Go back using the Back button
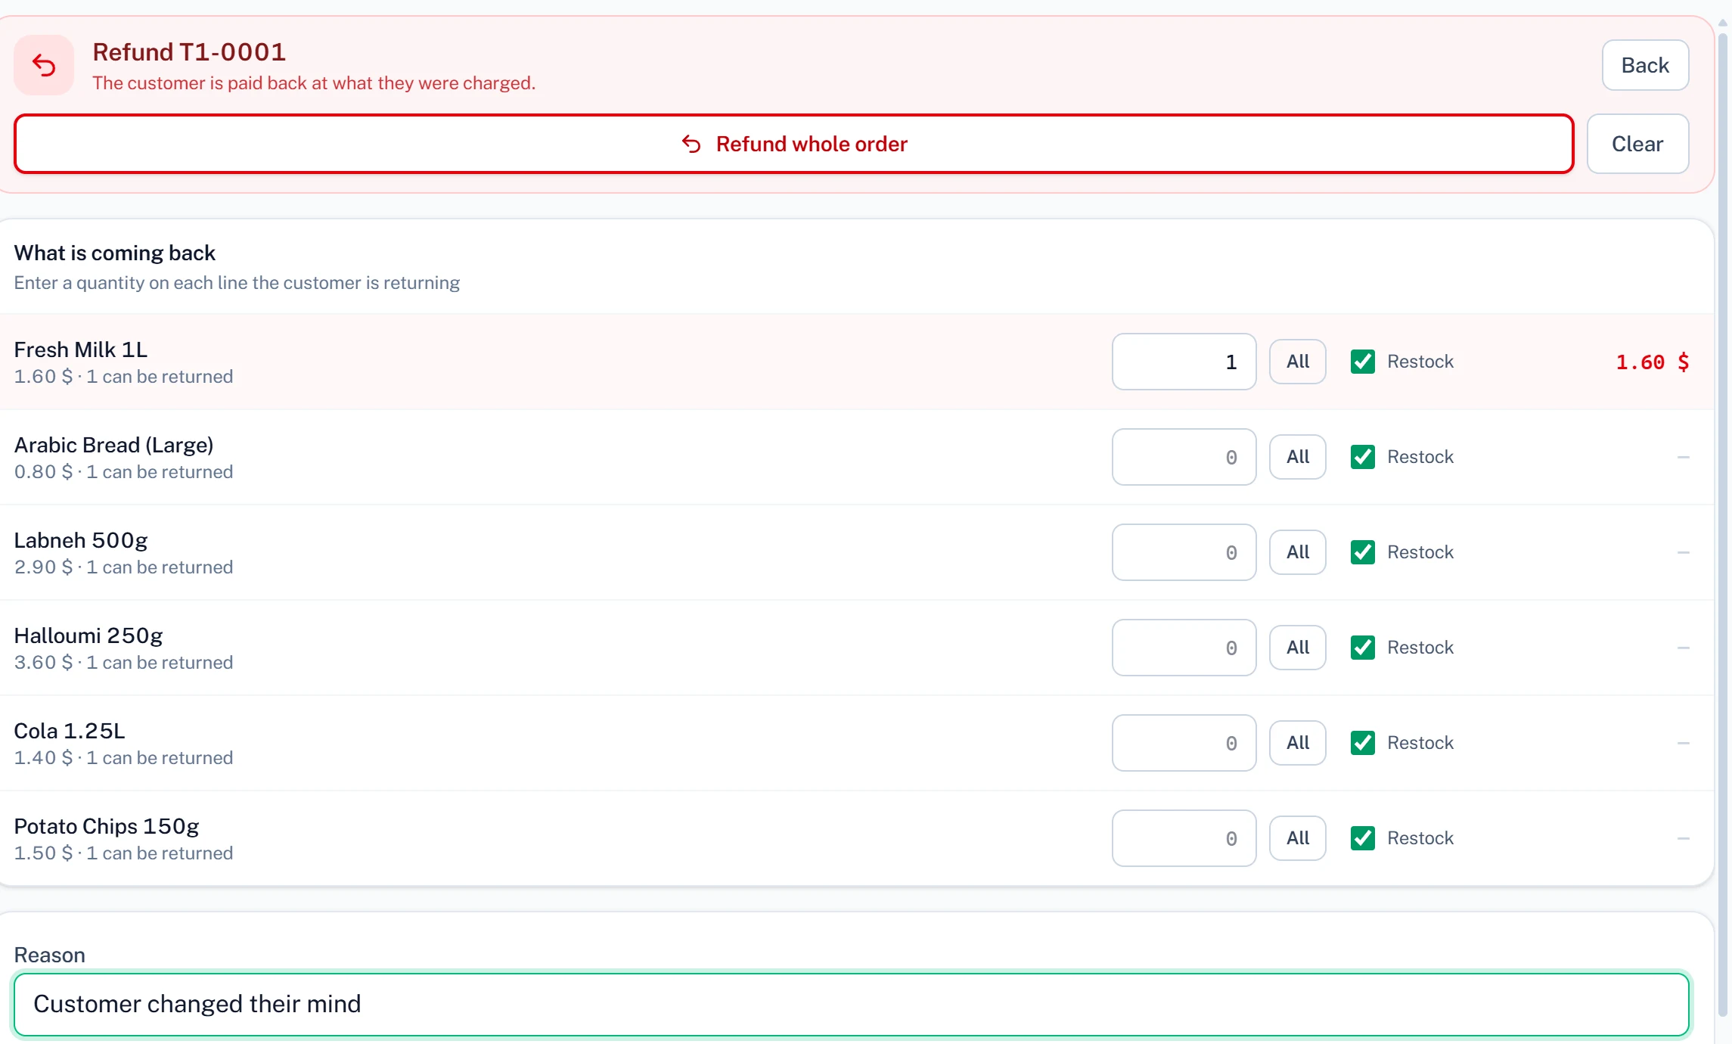The height and width of the screenshot is (1044, 1732). tap(1645, 65)
